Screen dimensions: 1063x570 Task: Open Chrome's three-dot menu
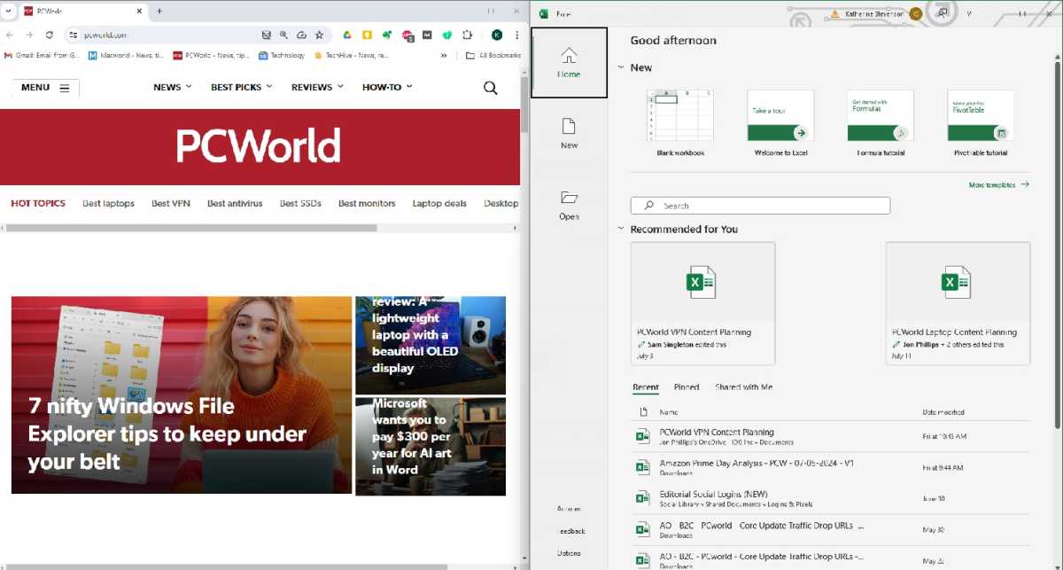pos(516,35)
